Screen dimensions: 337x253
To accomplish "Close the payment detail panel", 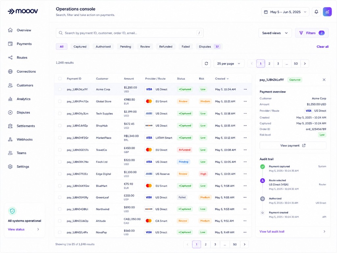I will 324,80.
